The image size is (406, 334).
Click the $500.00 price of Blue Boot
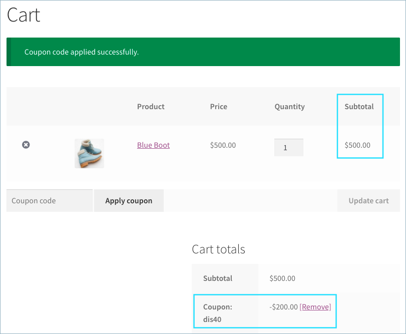coord(223,145)
